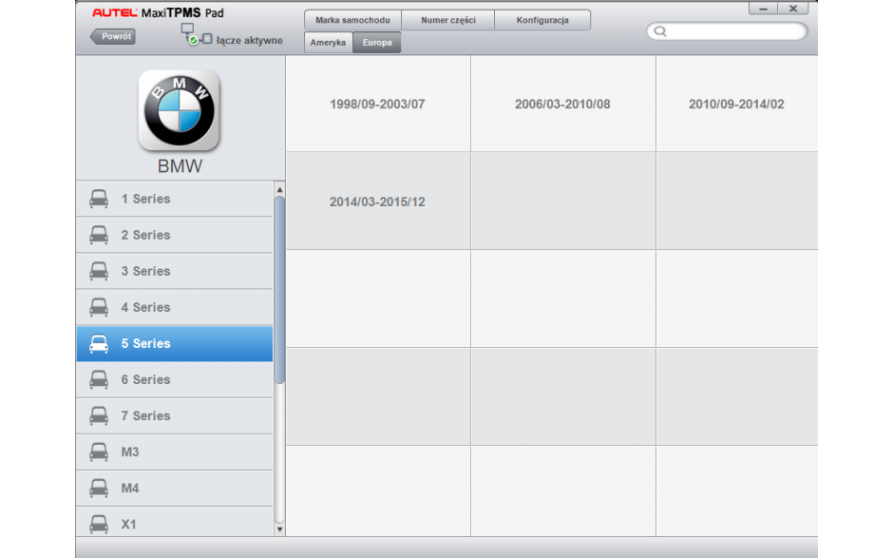Click the car icon beside 1 Series
893x558 pixels.
coord(99,199)
